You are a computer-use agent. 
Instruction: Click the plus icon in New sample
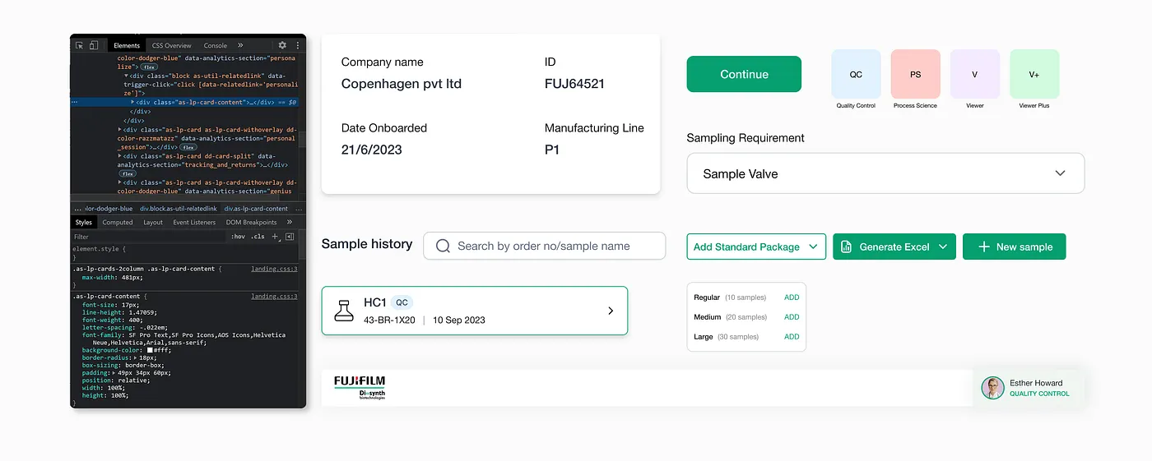click(983, 247)
